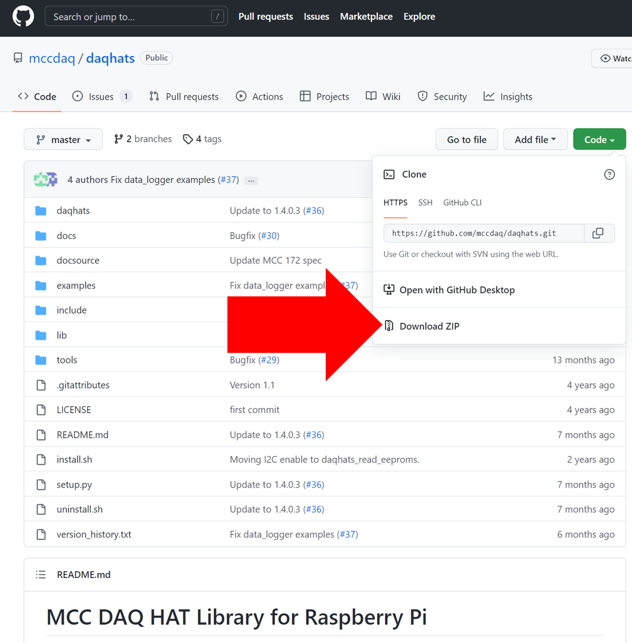This screenshot has height=643, width=632.
Task: Expand the master branch dropdown
Action: [63, 139]
